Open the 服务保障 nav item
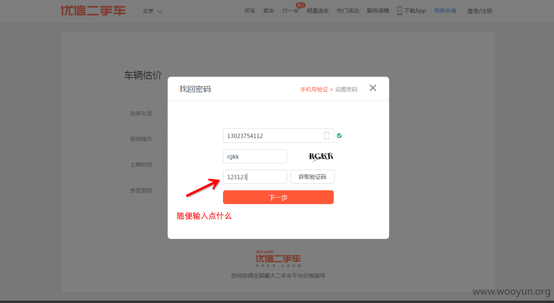Image resolution: width=554 pixels, height=303 pixels. (378, 11)
